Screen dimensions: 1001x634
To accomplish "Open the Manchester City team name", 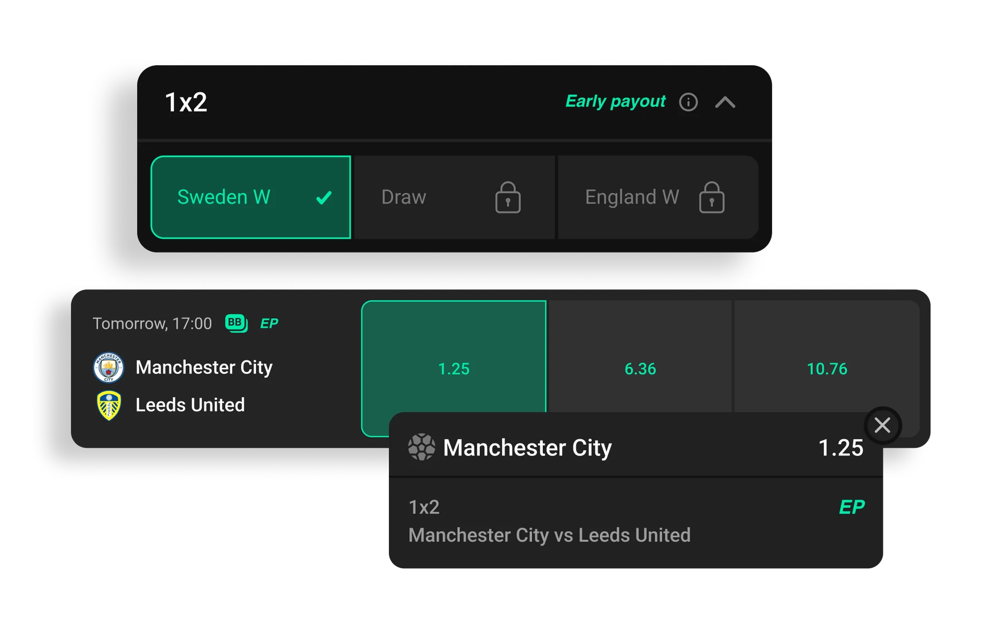I will (204, 368).
